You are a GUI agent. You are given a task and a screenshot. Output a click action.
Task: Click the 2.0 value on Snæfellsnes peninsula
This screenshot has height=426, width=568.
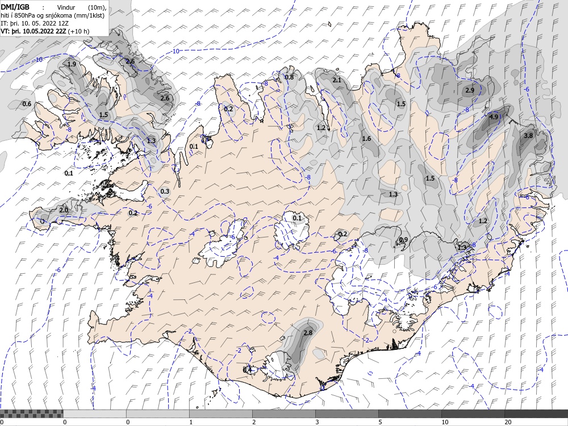[64, 211]
